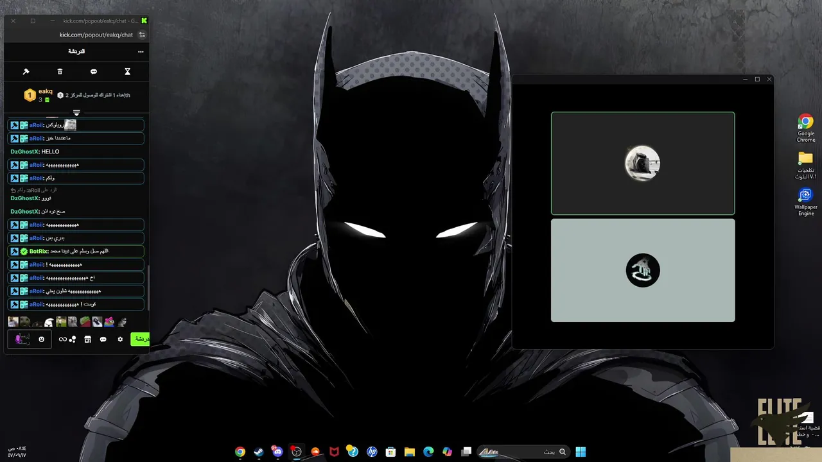This screenshot has width=822, height=462.
Task: Click the avatar in the bottom grey call tile
Action: tap(643, 270)
